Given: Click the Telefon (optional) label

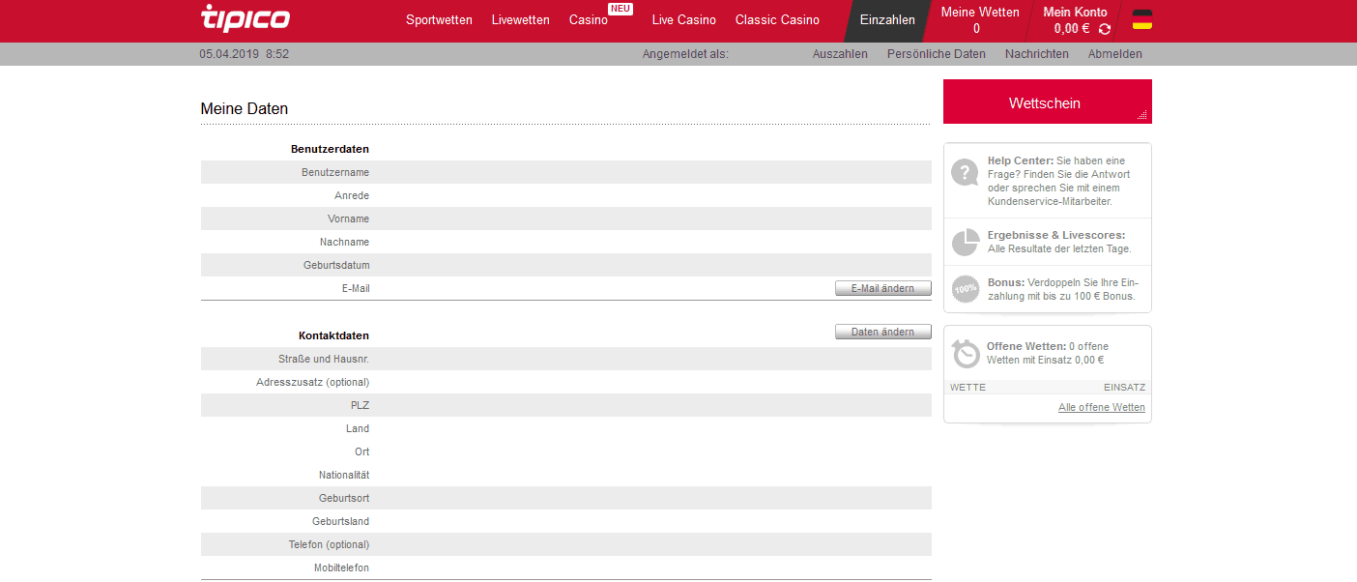Looking at the screenshot, I should click(x=329, y=544).
